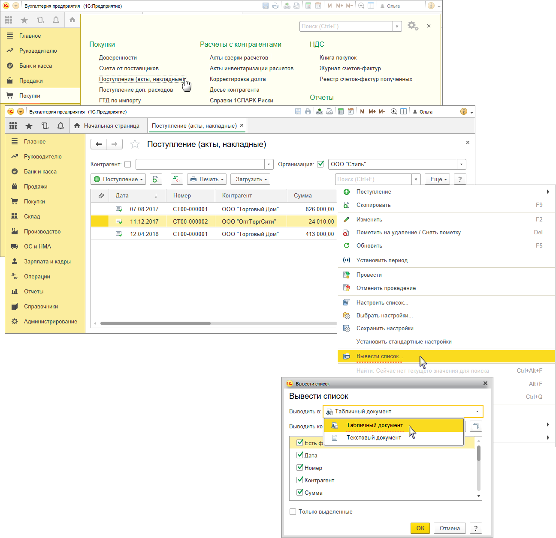Toggle the Контрагент filter checkbox
Viewport: 556px width, 538px height.
click(x=128, y=164)
